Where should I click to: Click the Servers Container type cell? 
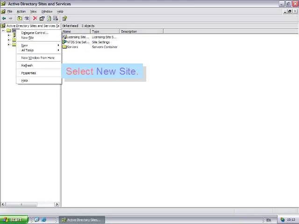point(105,47)
